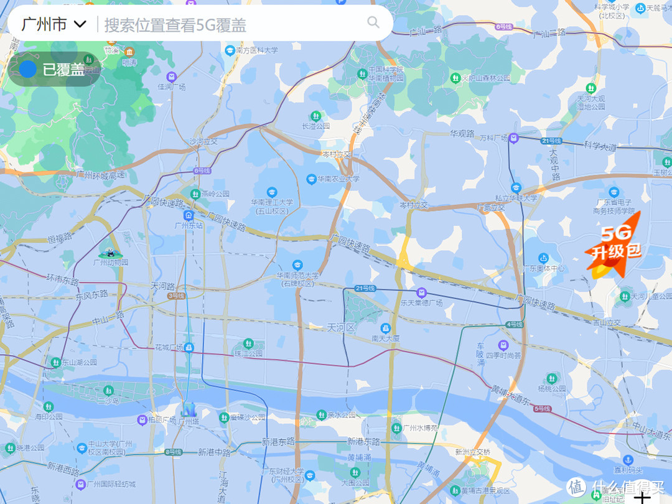
Task: Click the Line 3 metro badge near 天河
Action: click(x=177, y=296)
